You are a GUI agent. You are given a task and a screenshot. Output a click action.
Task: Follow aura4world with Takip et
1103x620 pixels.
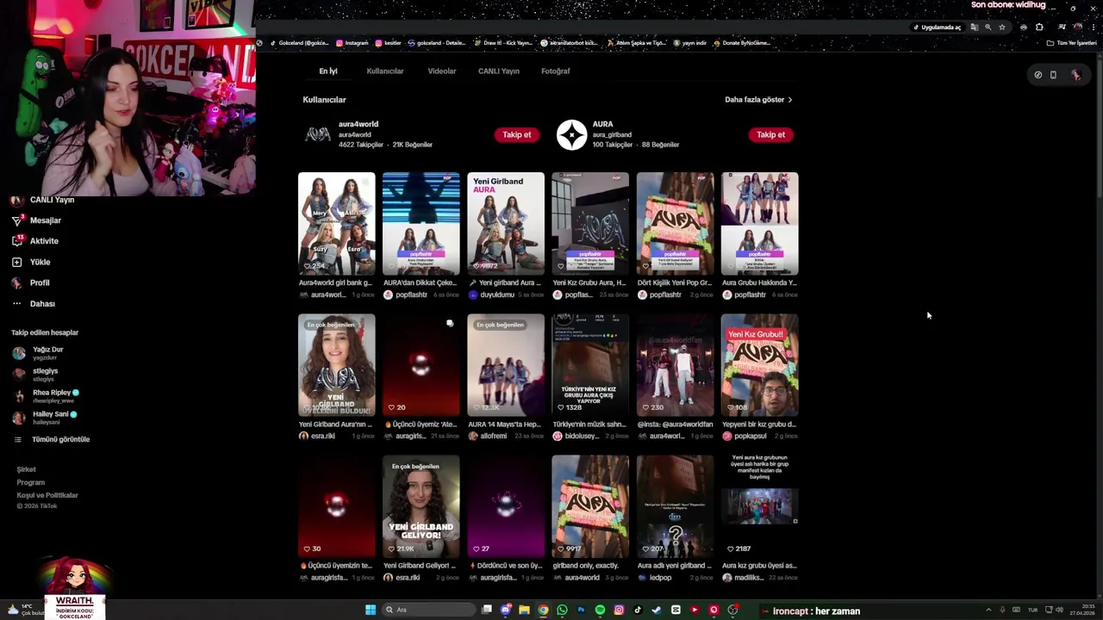pyautogui.click(x=517, y=134)
